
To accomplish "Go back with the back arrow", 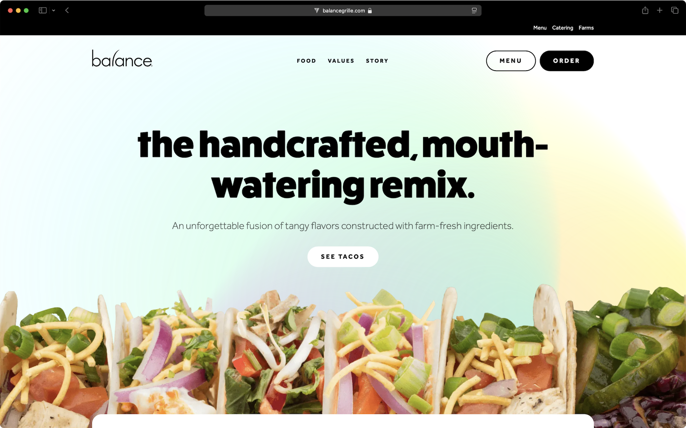I will 67,10.
